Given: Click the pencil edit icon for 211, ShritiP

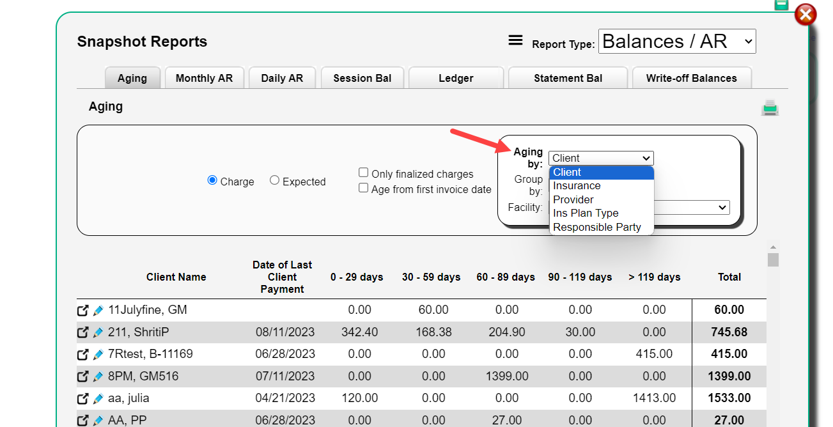Looking at the screenshot, I should click(97, 332).
